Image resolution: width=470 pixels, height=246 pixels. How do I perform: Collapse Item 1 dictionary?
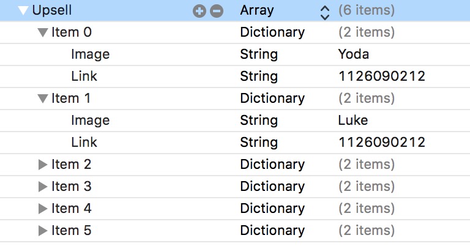tap(43, 99)
